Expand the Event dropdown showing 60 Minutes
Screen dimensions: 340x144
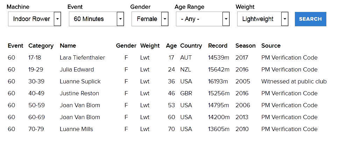click(x=96, y=19)
